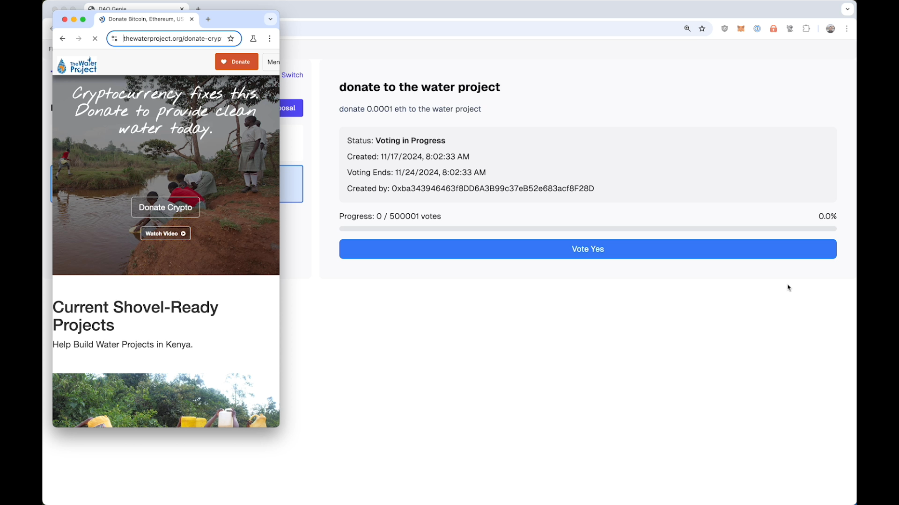Expand tab search dropdown in the back window
The width and height of the screenshot is (899, 505).
[847, 9]
